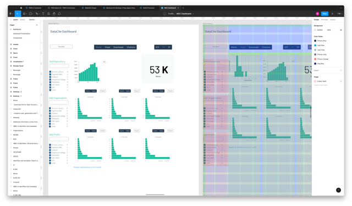This screenshot has width=352, height=206.
Task: Switch to the Assets tab
Action: point(23,20)
